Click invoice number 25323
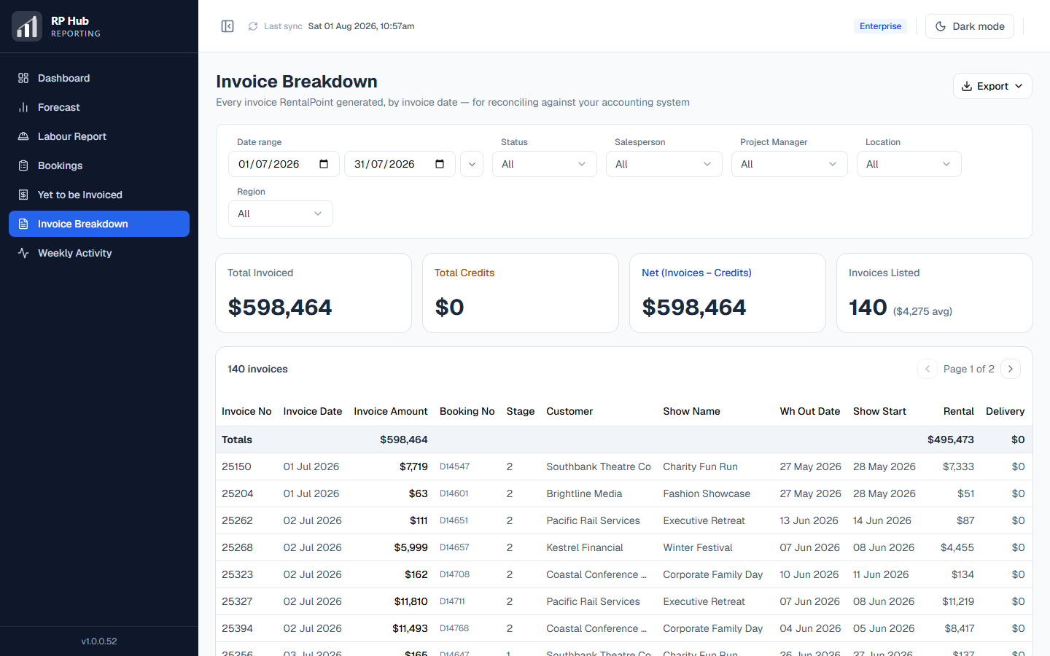Screen dimensions: 1050x656 [x=238, y=574]
